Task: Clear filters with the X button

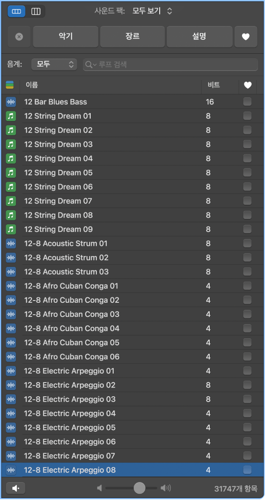Action: [19, 37]
